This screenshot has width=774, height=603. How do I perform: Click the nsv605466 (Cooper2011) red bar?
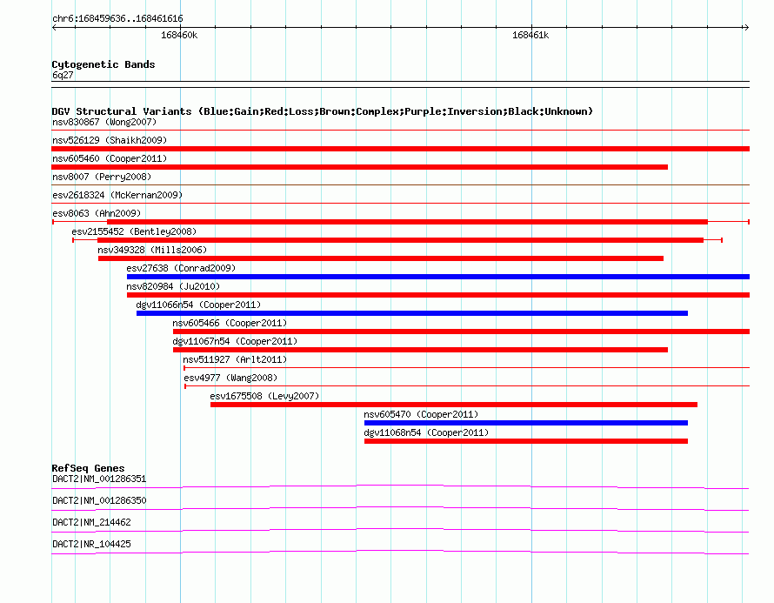point(461,332)
